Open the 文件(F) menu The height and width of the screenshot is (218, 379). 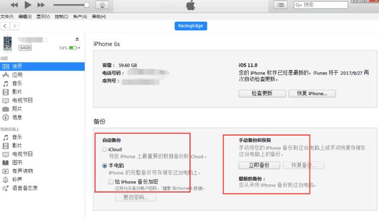click(7, 16)
